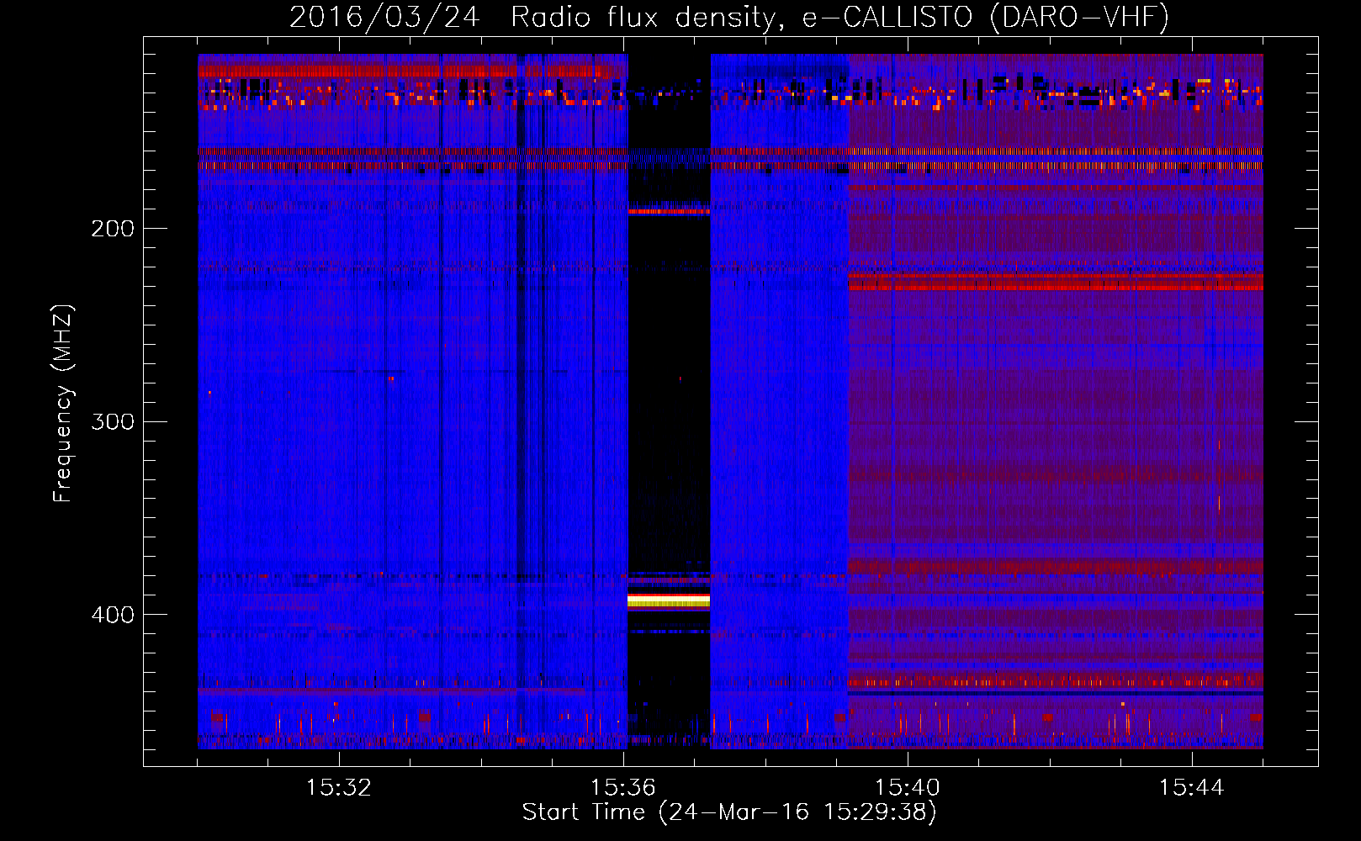Click the '15:32' time tick label

[338, 788]
